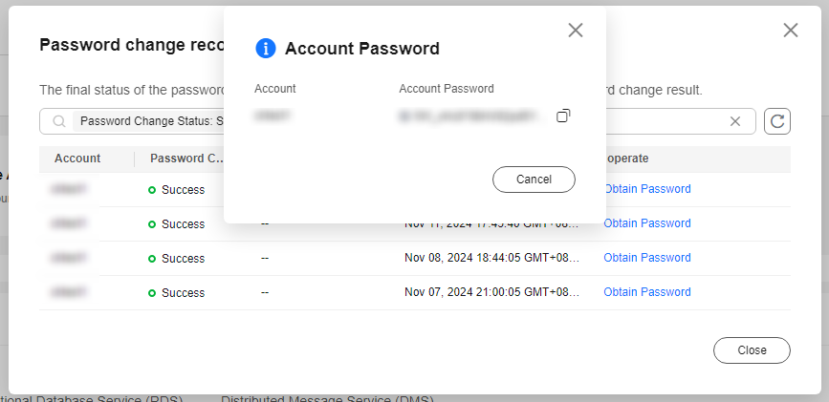Image resolution: width=829 pixels, height=402 pixels.
Task: Click the blurred account password value
Action: (x=472, y=116)
